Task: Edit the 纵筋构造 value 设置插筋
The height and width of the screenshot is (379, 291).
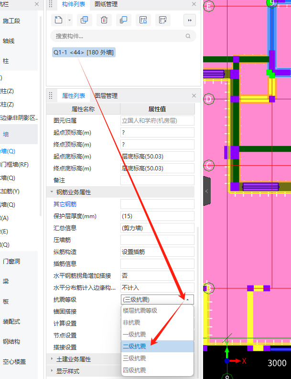Action: click(x=158, y=252)
